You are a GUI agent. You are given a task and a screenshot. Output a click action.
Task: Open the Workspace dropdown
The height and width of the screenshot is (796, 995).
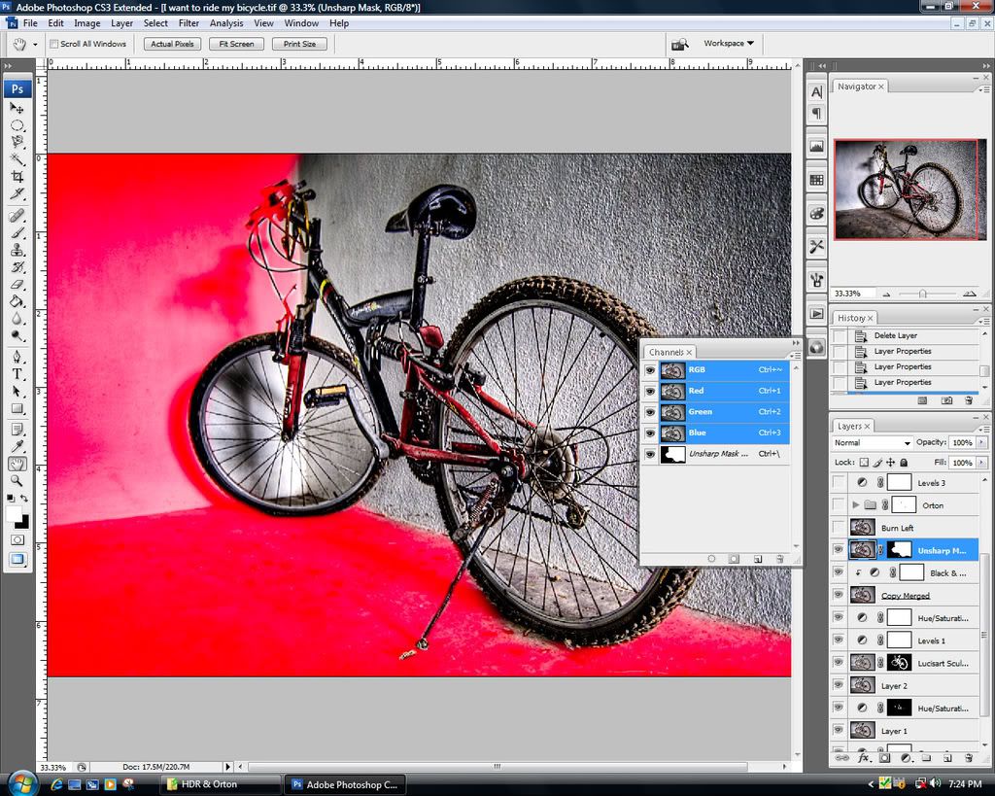coord(729,44)
